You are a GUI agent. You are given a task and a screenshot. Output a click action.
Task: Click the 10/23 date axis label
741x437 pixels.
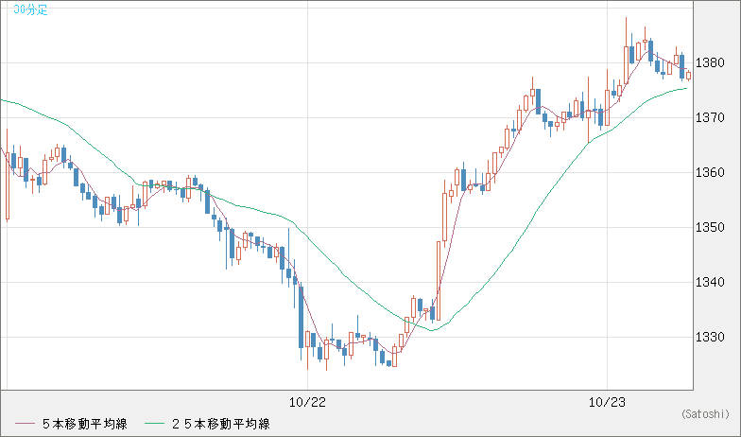pyautogui.click(x=607, y=403)
